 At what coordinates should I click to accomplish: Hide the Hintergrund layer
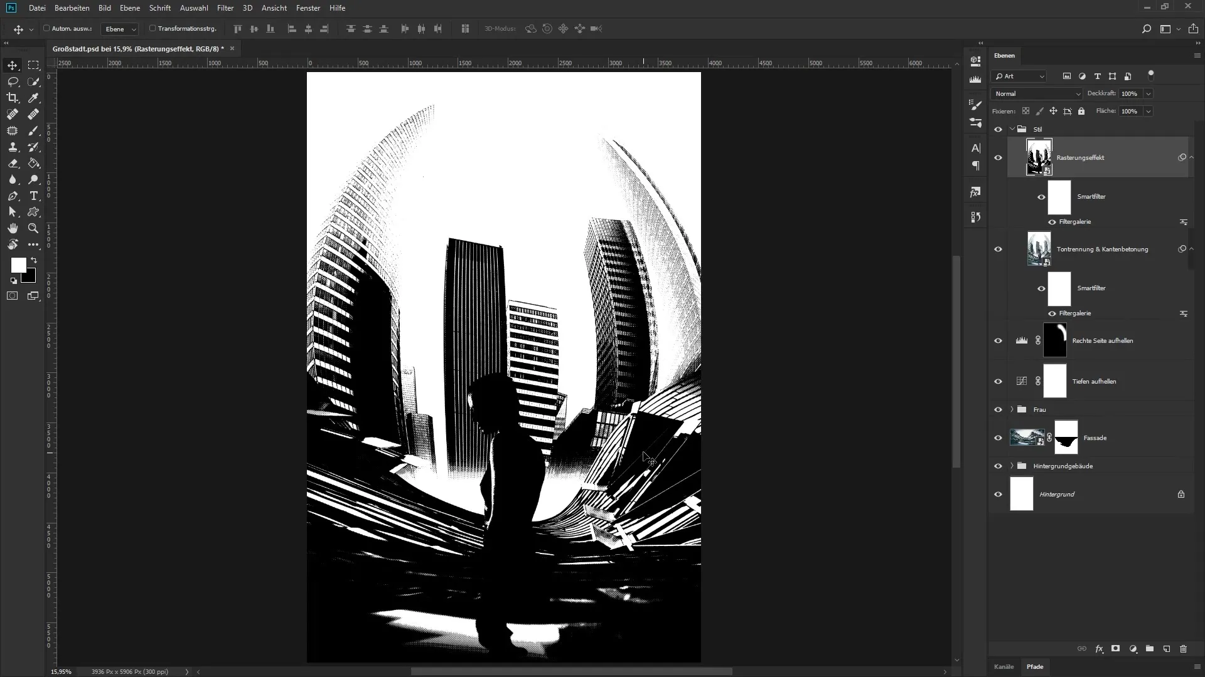(998, 494)
